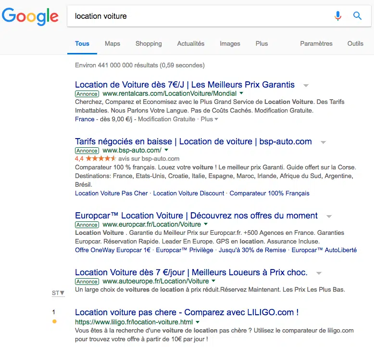
Task: Open the Outils menu
Action: coord(355,44)
